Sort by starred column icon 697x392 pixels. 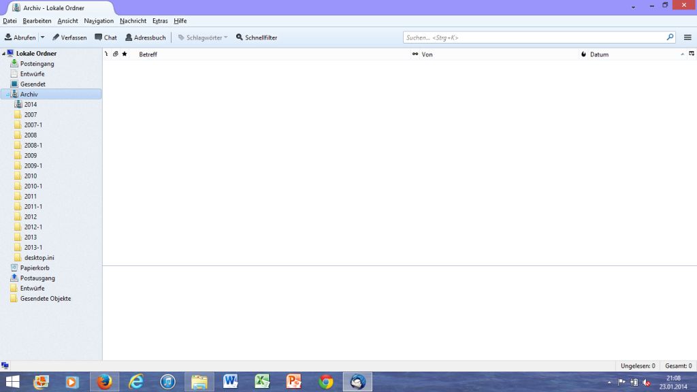click(x=125, y=54)
